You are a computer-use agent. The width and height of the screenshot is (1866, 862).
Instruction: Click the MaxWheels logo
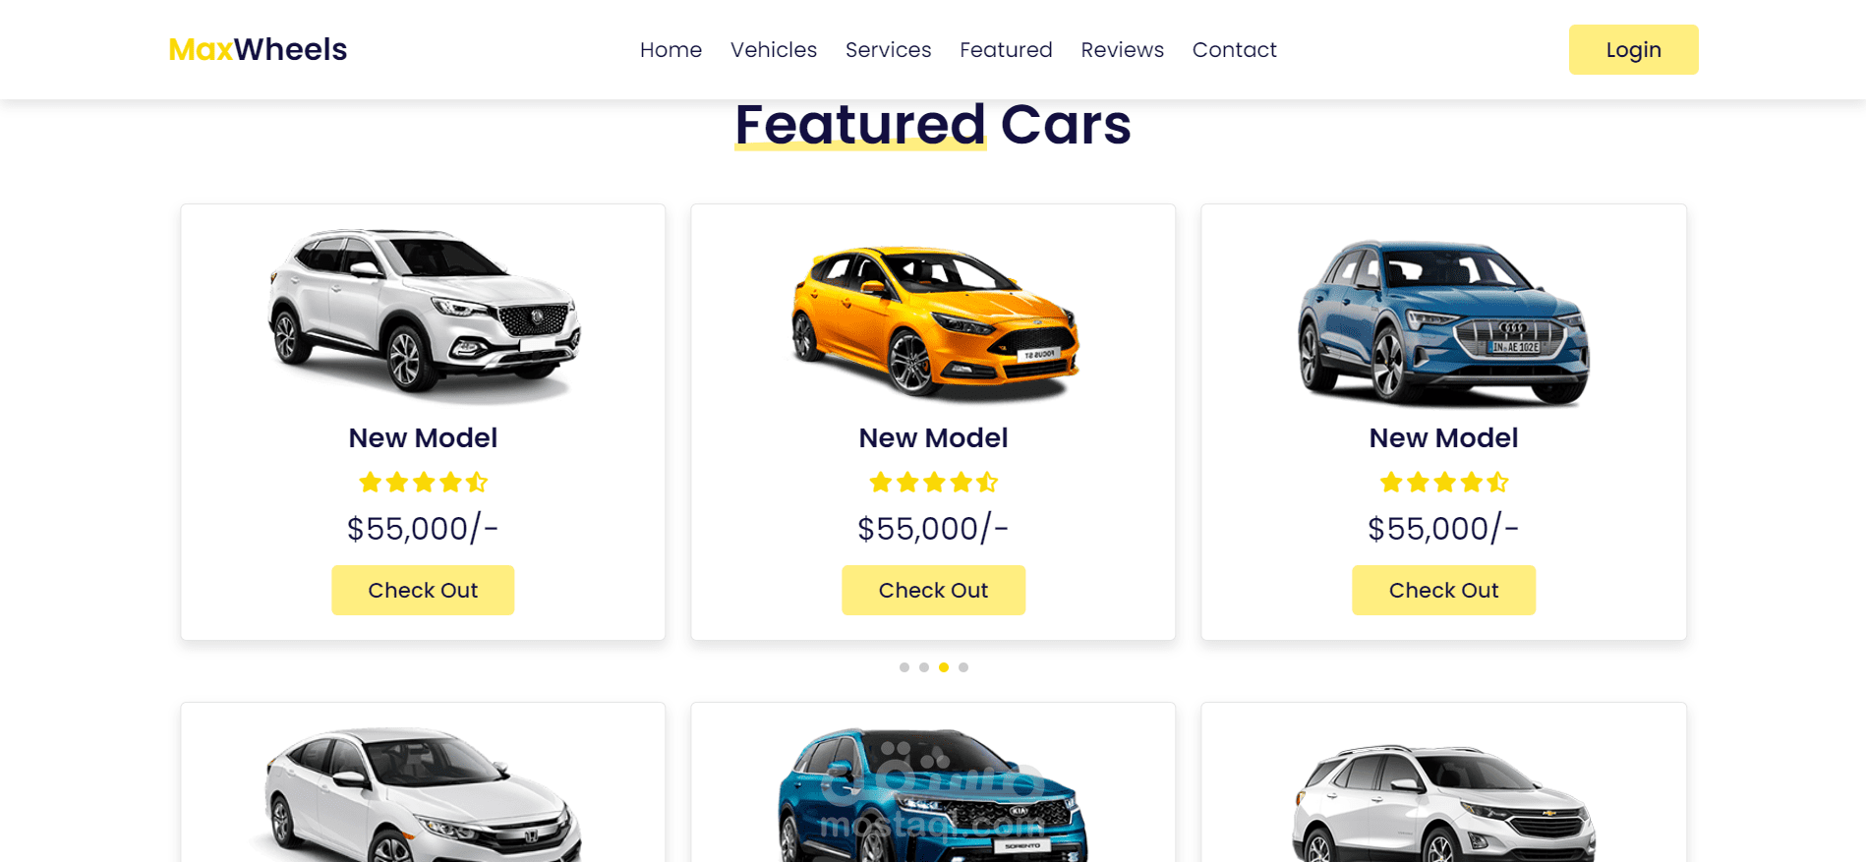point(258,49)
